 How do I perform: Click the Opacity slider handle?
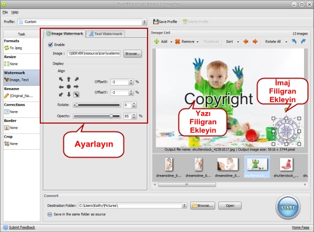click(x=111, y=116)
